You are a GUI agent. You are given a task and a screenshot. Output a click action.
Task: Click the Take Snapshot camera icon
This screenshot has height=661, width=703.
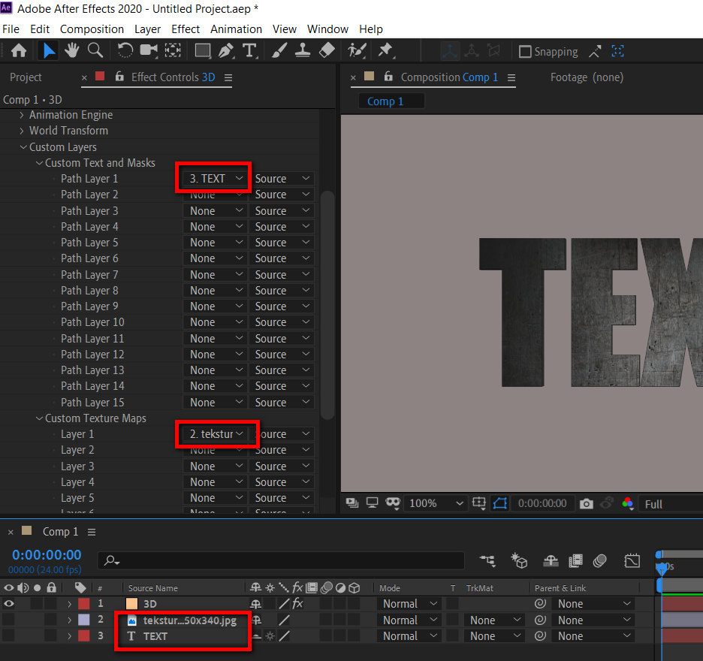(x=587, y=504)
